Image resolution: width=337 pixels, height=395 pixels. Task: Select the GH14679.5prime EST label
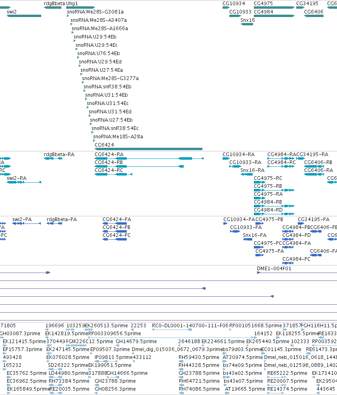coord(136,342)
